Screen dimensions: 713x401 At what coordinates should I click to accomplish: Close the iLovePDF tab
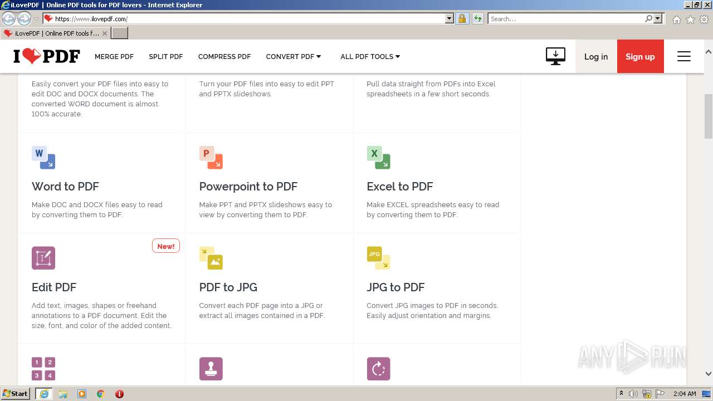[105, 33]
